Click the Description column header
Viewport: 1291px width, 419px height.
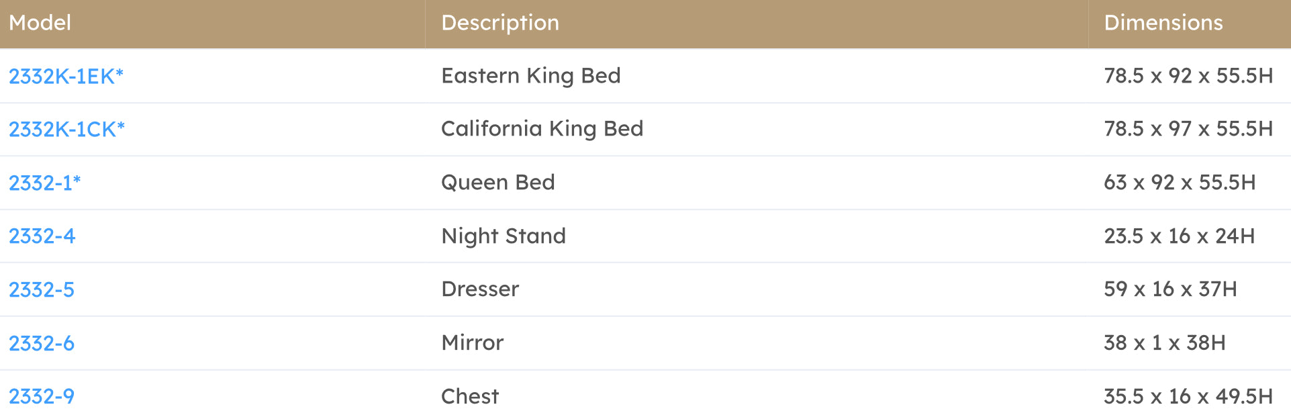coord(500,23)
